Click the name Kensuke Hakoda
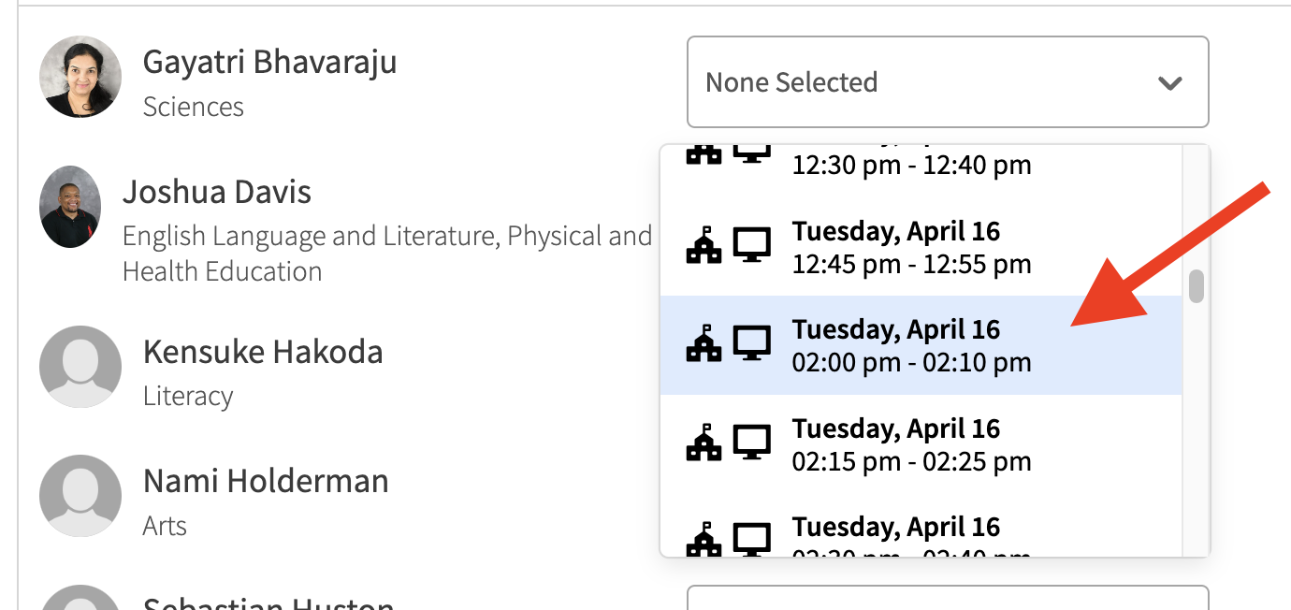This screenshot has height=610, width=1291. (x=263, y=352)
